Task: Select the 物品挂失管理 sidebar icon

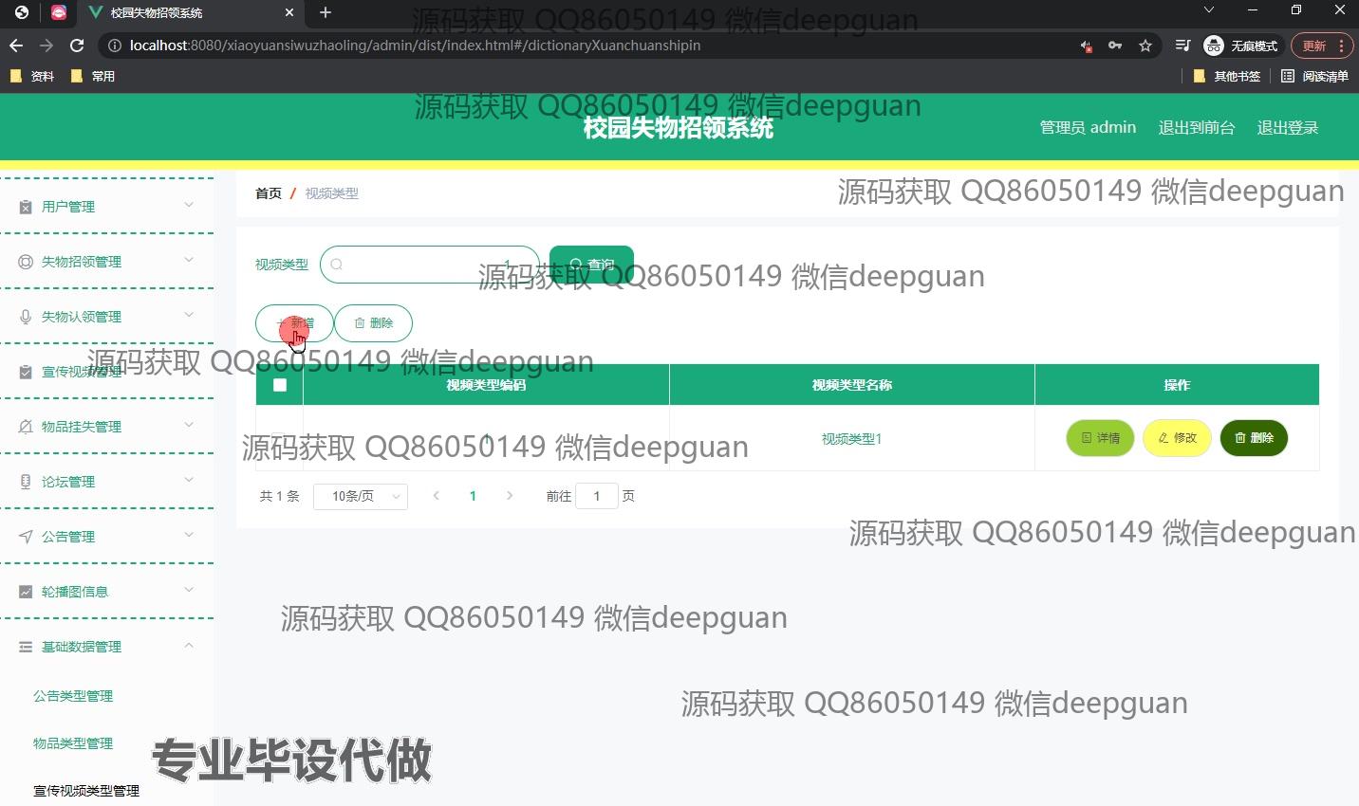Action: coord(25,426)
